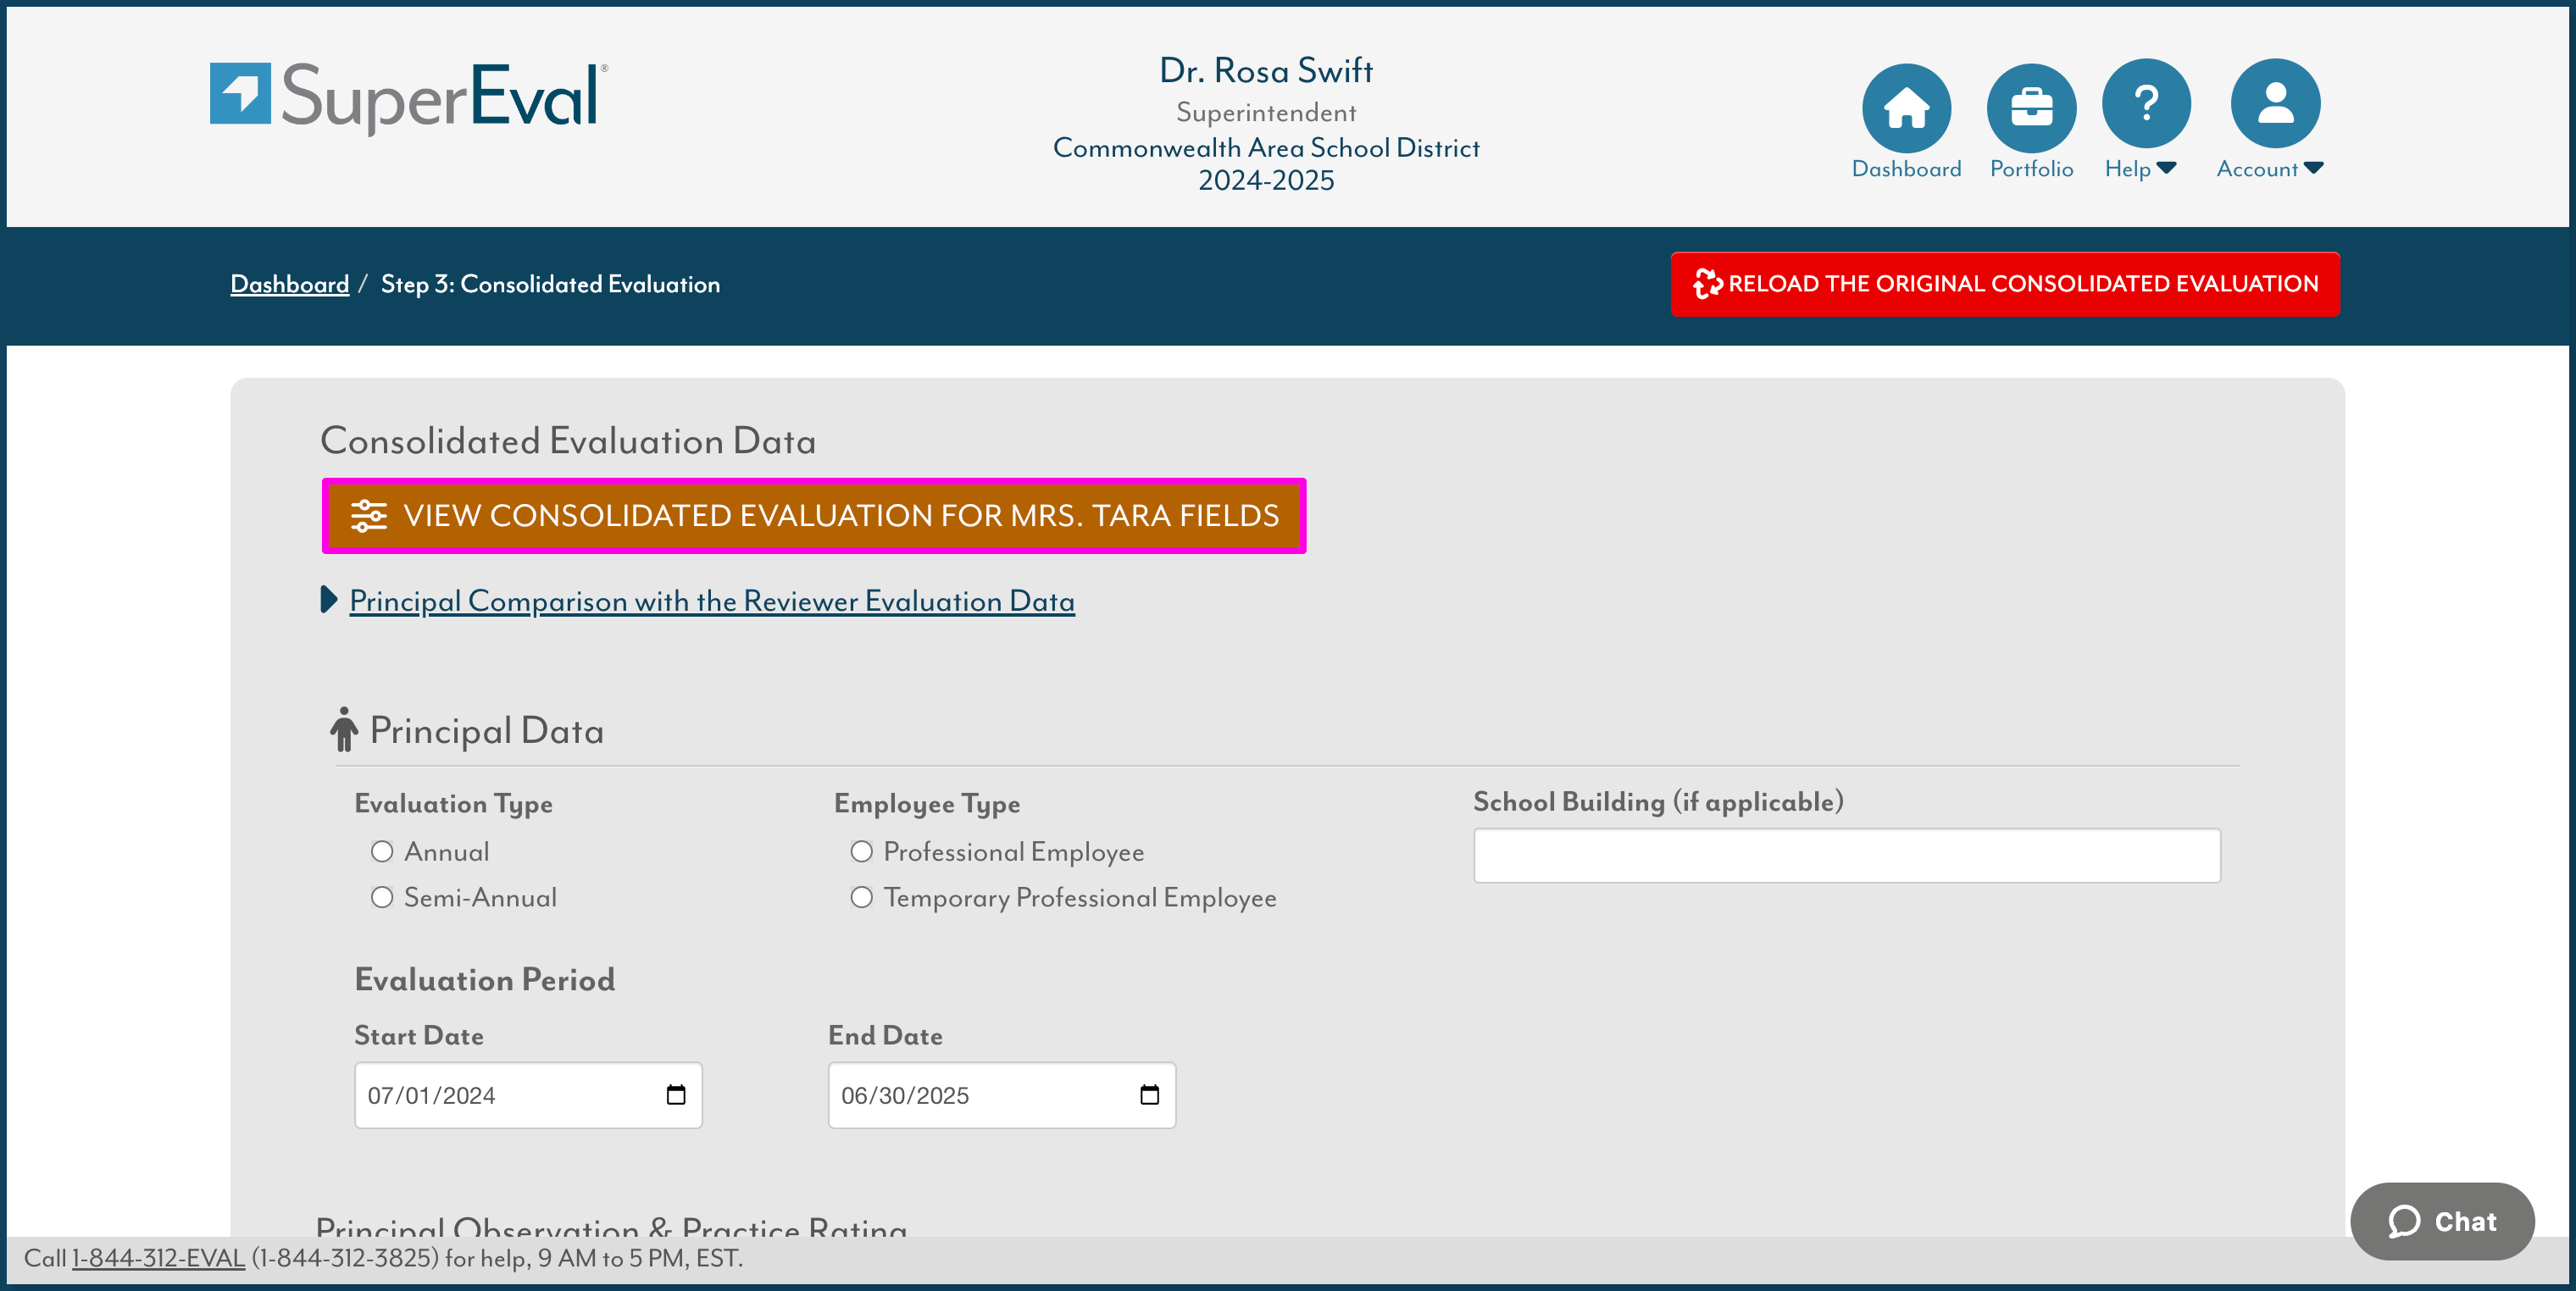This screenshot has height=1291, width=2576.
Task: Click the Account label in top navigation
Action: (2256, 169)
